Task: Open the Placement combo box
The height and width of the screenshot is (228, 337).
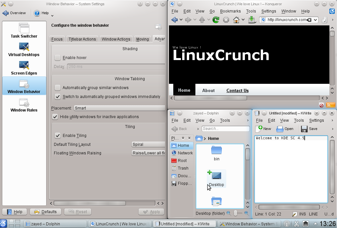Action: point(119,108)
